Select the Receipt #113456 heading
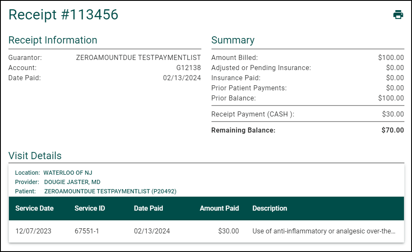 pos(63,15)
